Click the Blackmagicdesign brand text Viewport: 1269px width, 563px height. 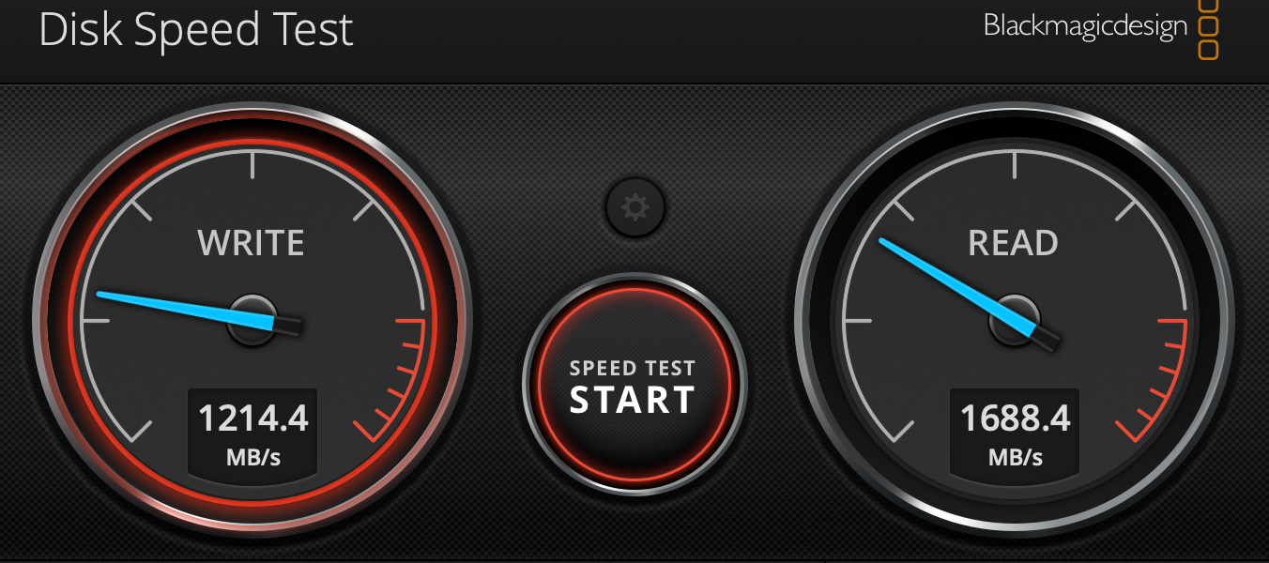tap(1085, 26)
